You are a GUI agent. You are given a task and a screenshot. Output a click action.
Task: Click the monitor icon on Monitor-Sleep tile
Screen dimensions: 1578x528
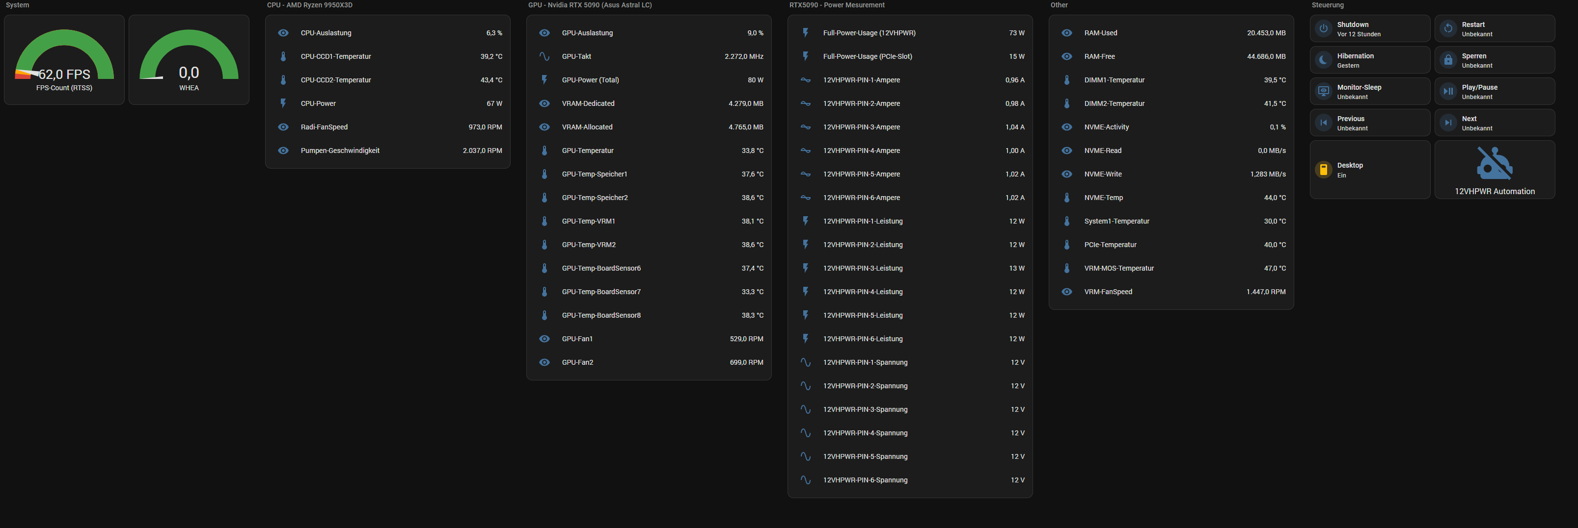1323,91
